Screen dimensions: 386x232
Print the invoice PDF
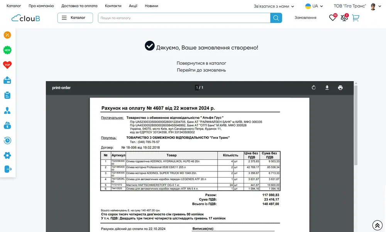[x=340, y=88]
